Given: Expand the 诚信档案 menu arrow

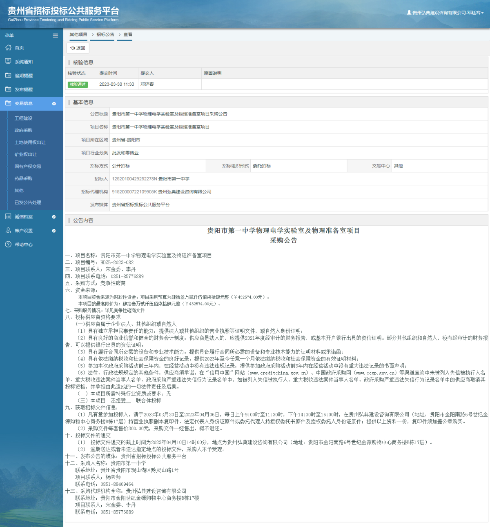Looking at the screenshot, I should pyautogui.click(x=54, y=217).
